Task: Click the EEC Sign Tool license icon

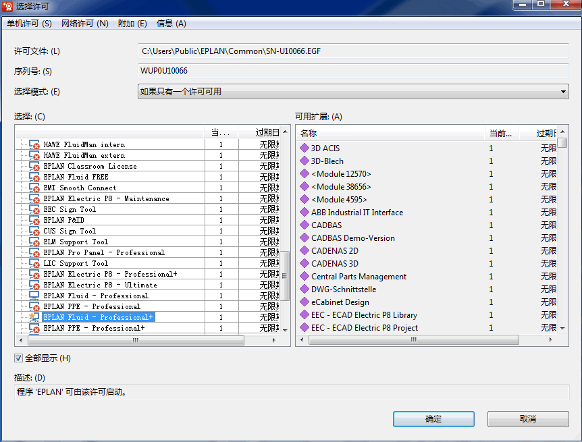Action: (x=34, y=209)
